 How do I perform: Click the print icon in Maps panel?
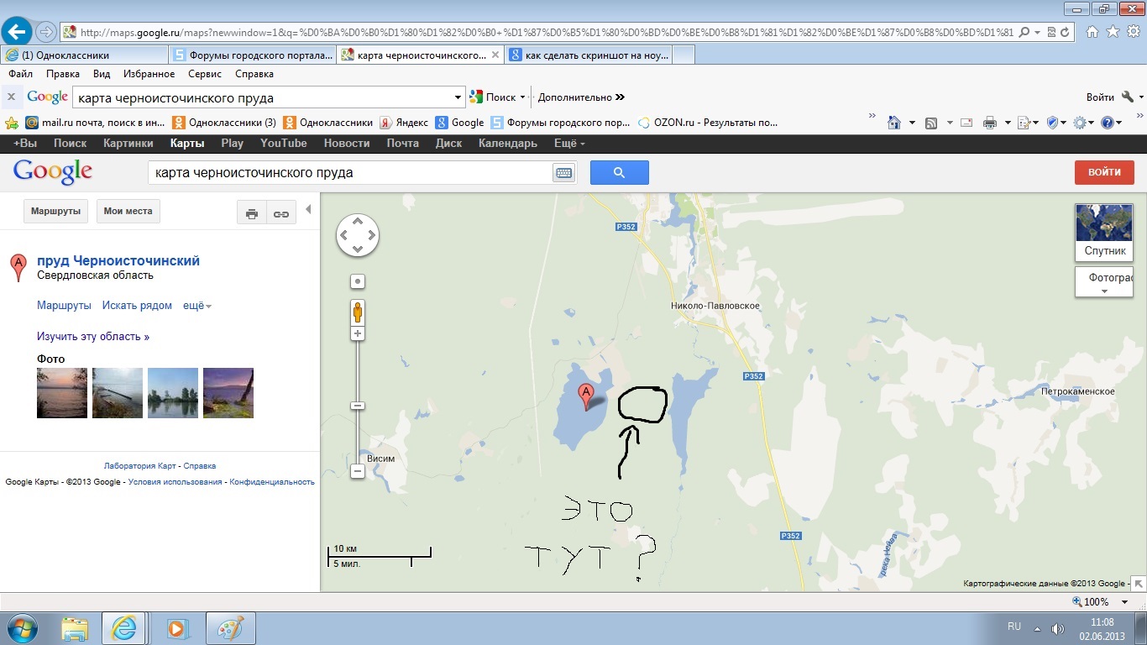pos(251,213)
